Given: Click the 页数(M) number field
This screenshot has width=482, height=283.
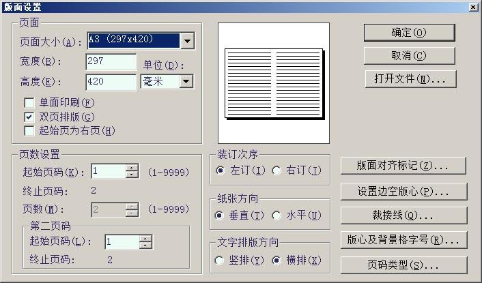Looking at the screenshot, I should [109, 210].
